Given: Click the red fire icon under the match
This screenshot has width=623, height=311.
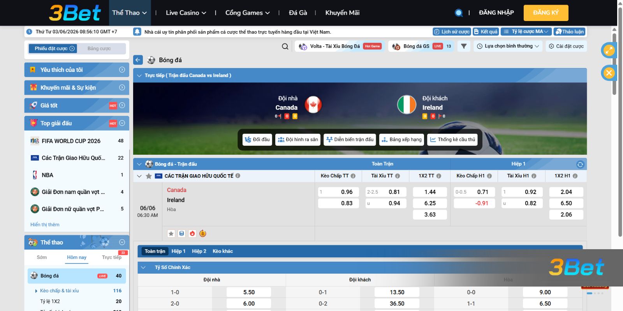Looking at the screenshot, I should (x=192, y=234).
